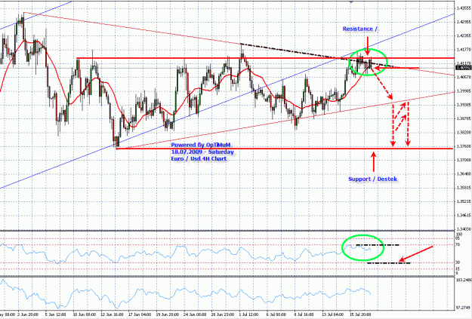Click the 'Support / Destek' annotation label

point(372,179)
